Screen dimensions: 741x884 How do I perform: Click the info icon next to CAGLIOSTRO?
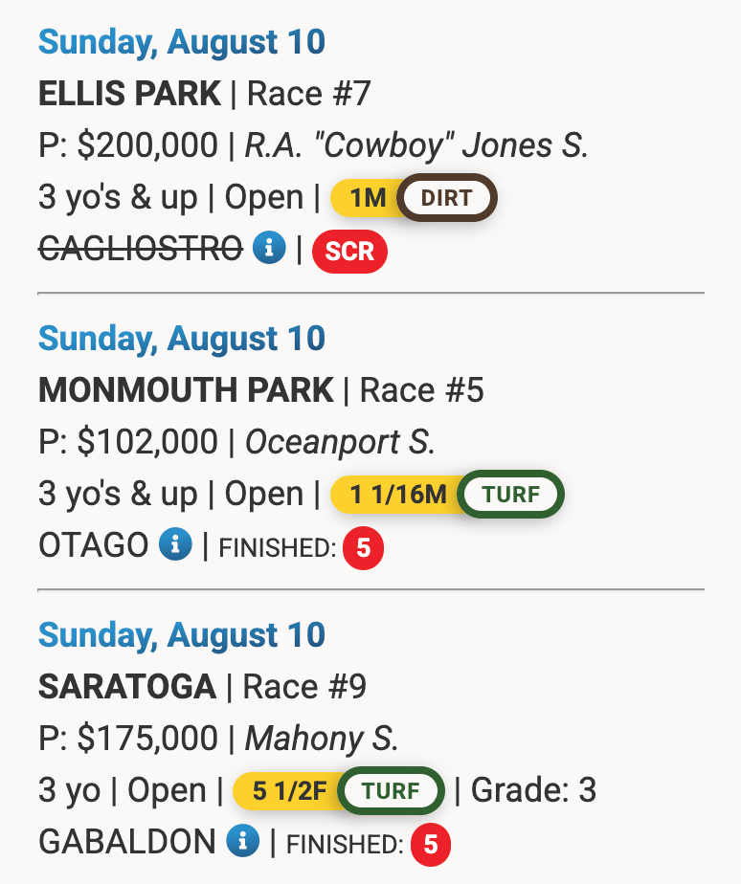point(269,249)
